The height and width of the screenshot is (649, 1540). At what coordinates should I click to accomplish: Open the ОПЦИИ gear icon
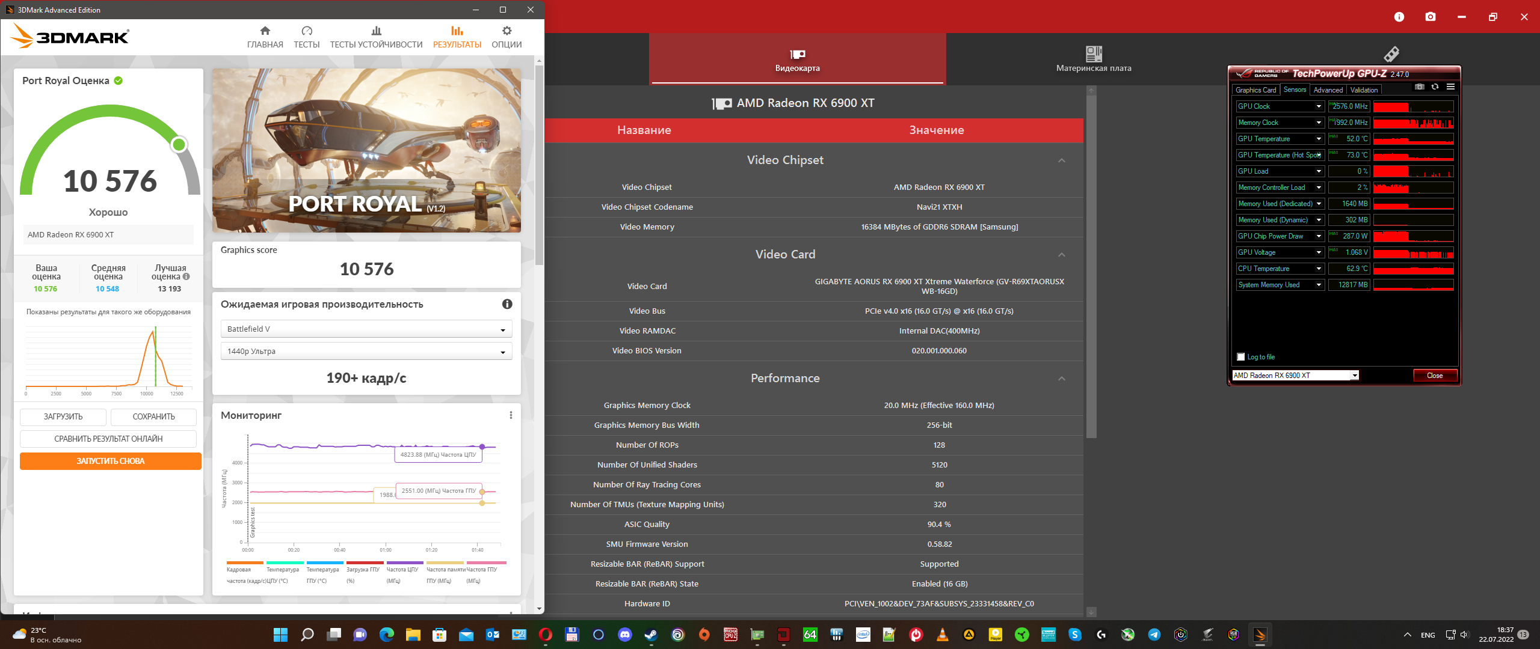tap(507, 31)
